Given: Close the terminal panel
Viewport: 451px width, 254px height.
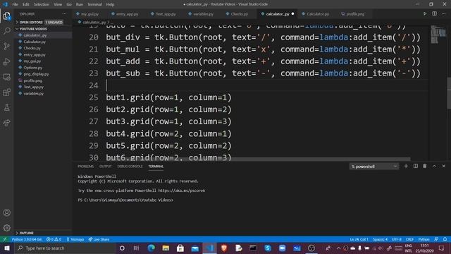Looking at the screenshot, I should pos(443,167).
